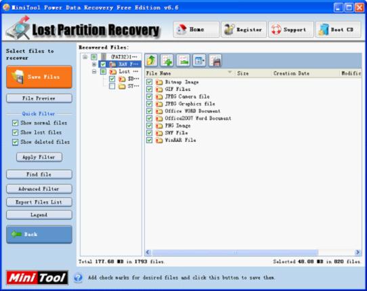Collapse the FAT32 partition tree node

click(85, 57)
